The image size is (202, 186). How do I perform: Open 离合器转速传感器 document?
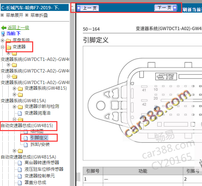coord(42,163)
